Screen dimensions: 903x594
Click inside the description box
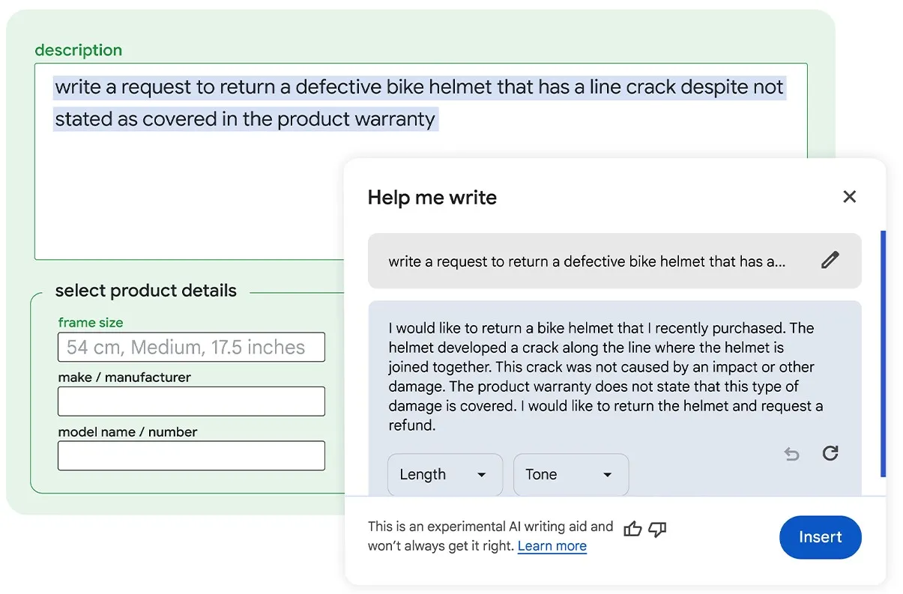point(225,187)
